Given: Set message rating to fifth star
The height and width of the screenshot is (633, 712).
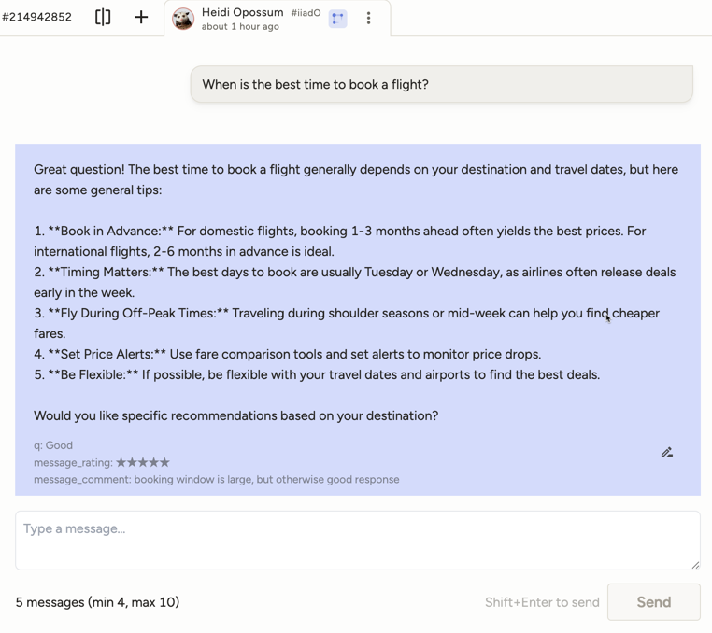Looking at the screenshot, I should coord(164,462).
